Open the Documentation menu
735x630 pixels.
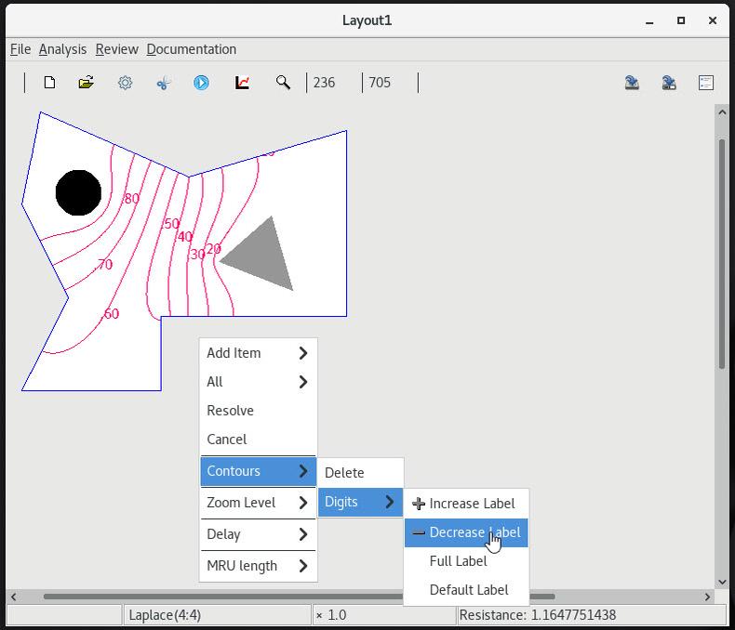tap(191, 49)
